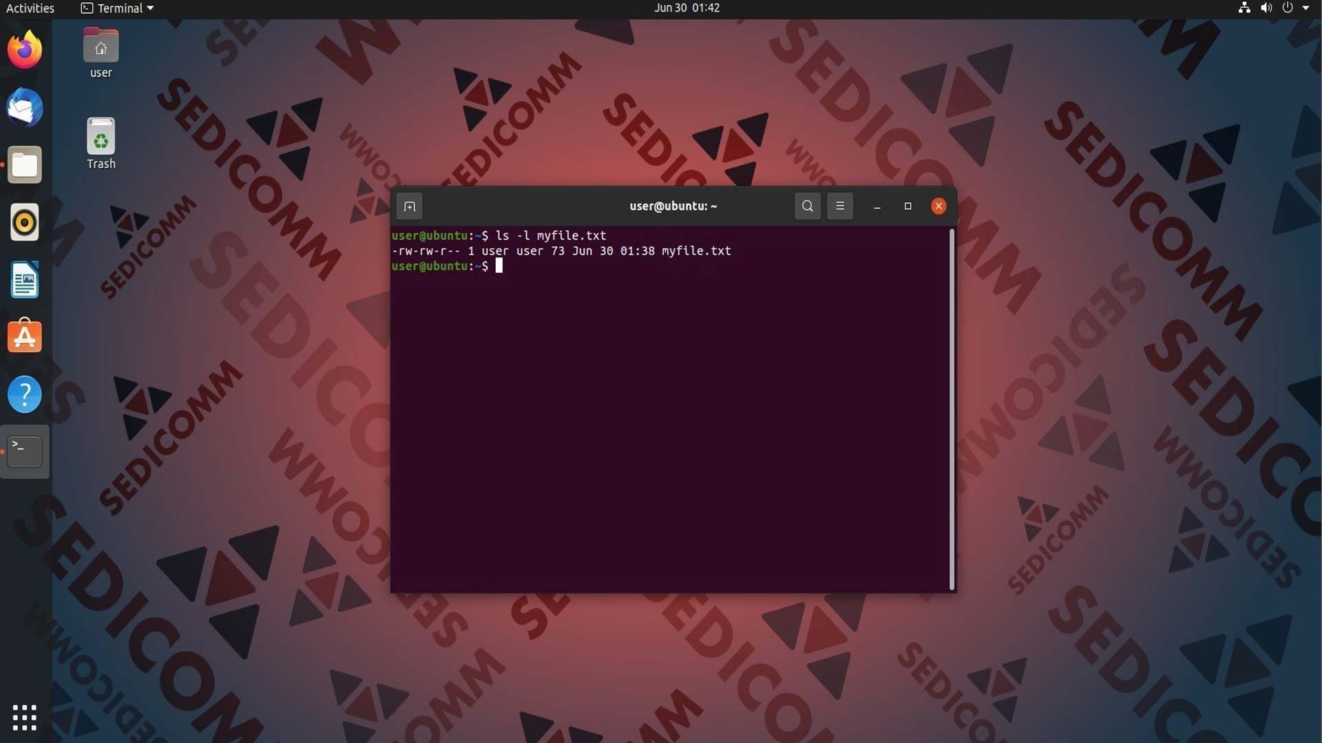
Task: Expand the Terminal app menu
Action: click(117, 8)
